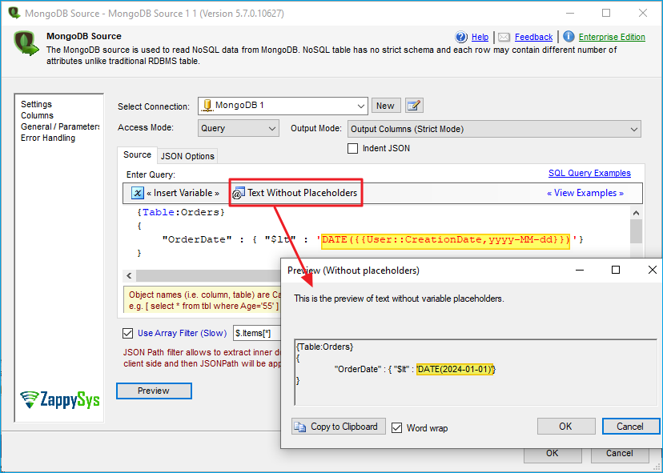
Task: Expand the Access Mode dropdown
Action: (271, 129)
